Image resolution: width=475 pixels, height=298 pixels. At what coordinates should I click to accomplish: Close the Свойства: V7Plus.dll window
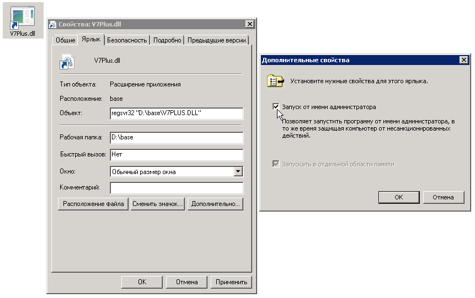pyautogui.click(x=249, y=24)
